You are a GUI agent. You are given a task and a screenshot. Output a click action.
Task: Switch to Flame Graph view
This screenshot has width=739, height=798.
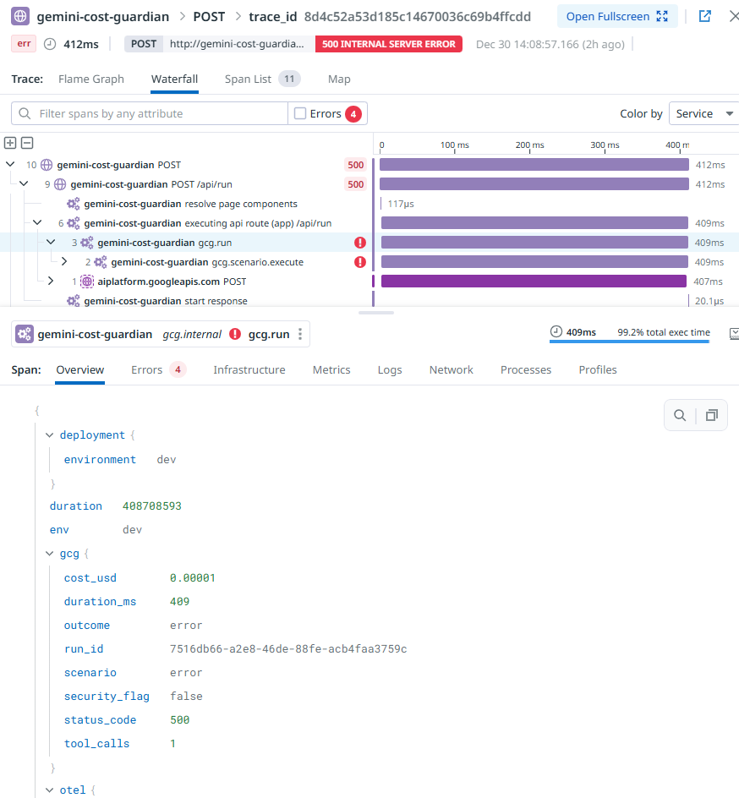click(91, 79)
